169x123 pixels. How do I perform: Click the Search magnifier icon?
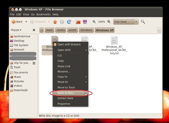143,22
